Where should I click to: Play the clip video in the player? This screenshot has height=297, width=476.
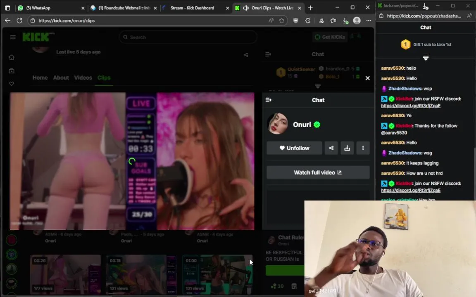[x=132, y=161]
